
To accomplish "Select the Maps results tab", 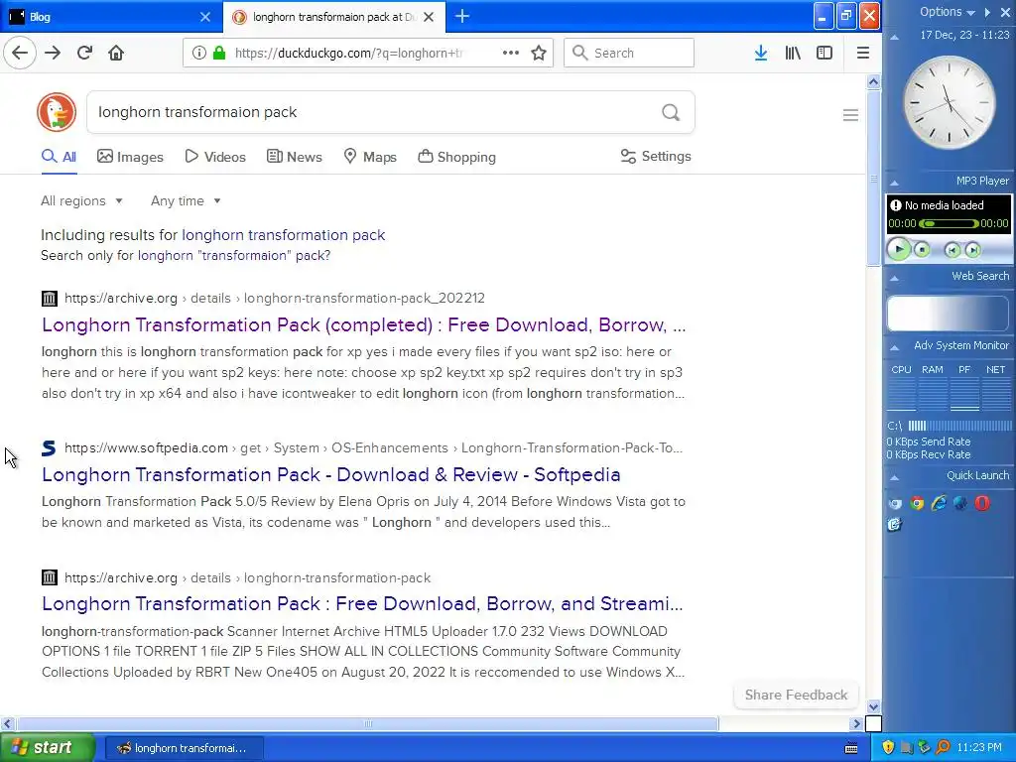I will point(370,157).
